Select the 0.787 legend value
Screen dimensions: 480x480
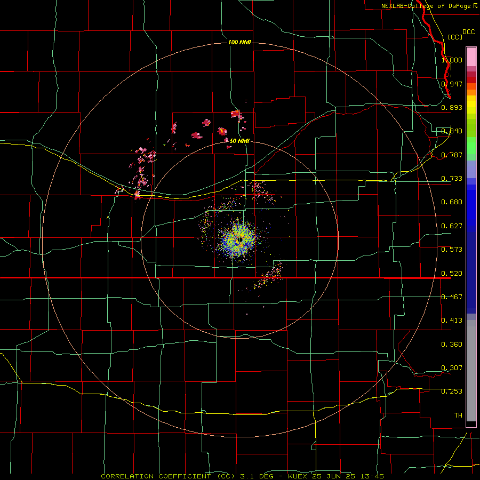[x=452, y=155]
